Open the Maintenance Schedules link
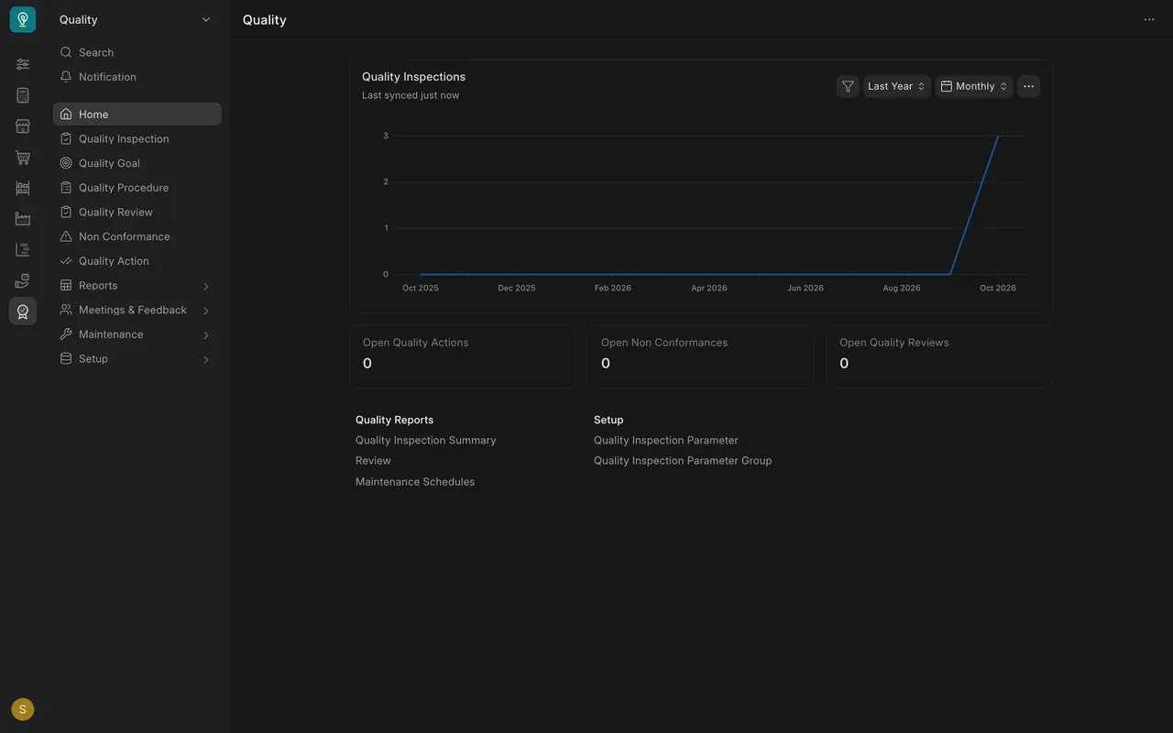This screenshot has width=1173, height=733. pos(415,482)
